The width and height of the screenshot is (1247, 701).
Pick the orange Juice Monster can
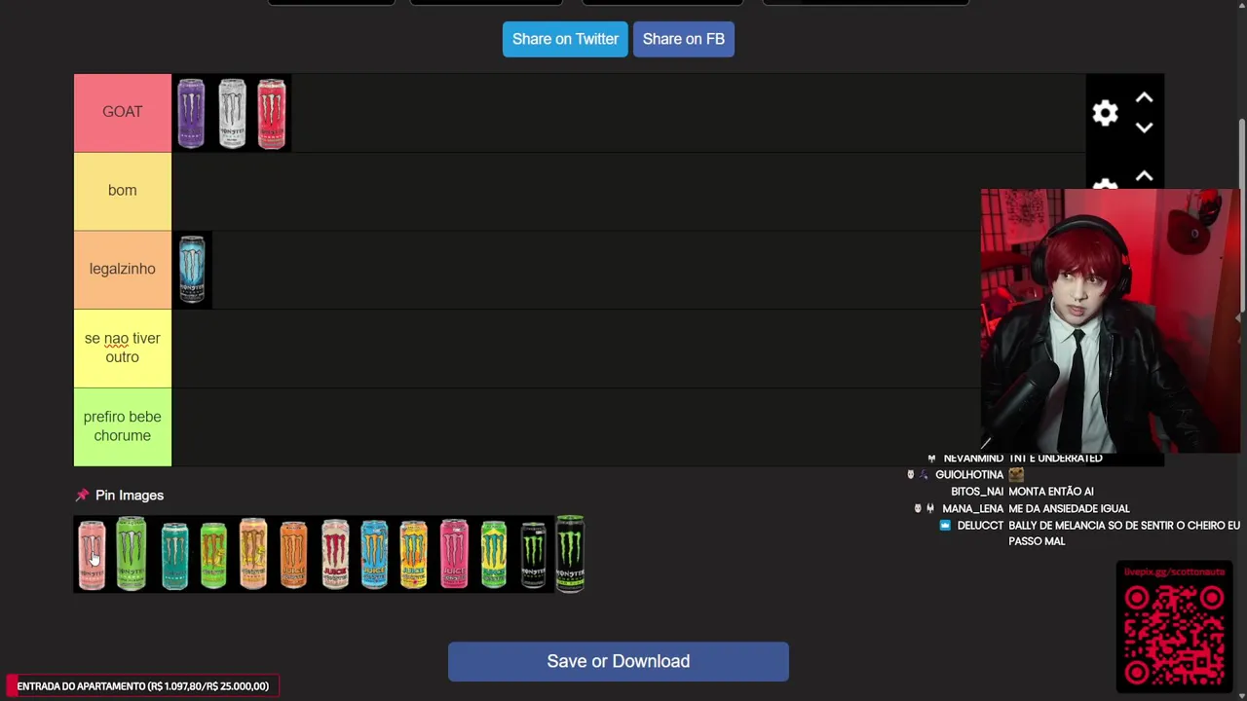tap(293, 554)
